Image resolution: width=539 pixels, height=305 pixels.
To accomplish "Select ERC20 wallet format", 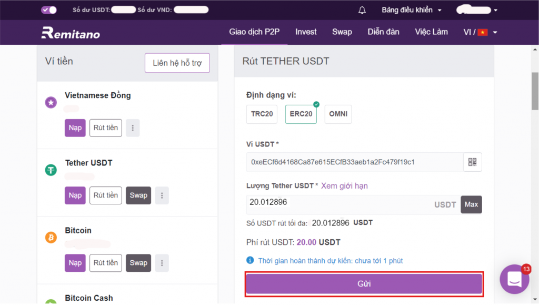I will click(301, 114).
